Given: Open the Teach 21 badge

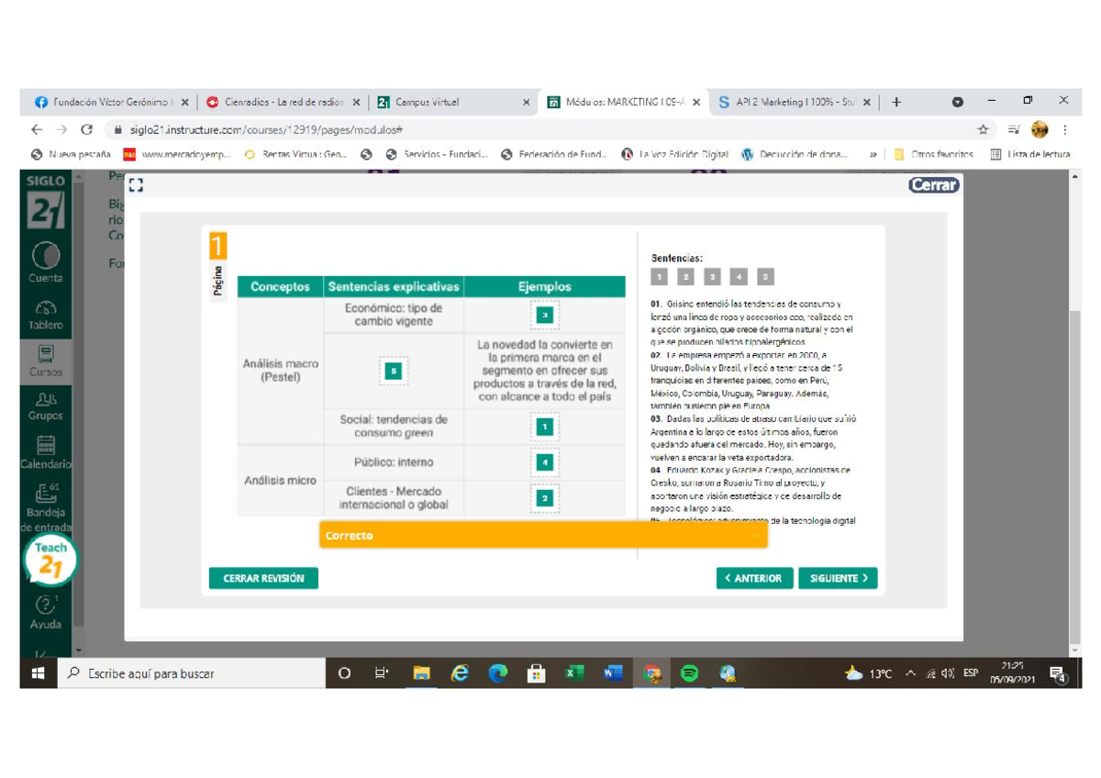Looking at the screenshot, I should 50,561.
